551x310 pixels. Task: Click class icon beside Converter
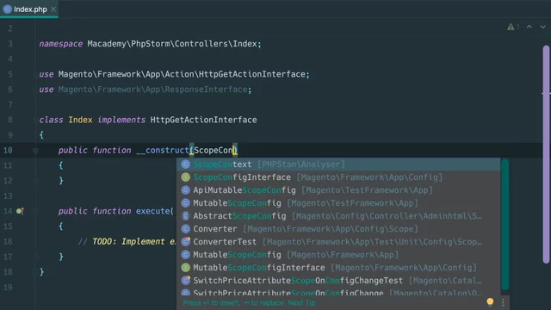click(186, 229)
